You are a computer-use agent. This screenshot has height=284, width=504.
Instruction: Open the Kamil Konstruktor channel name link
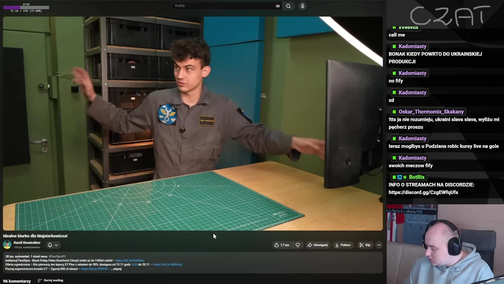(27, 243)
